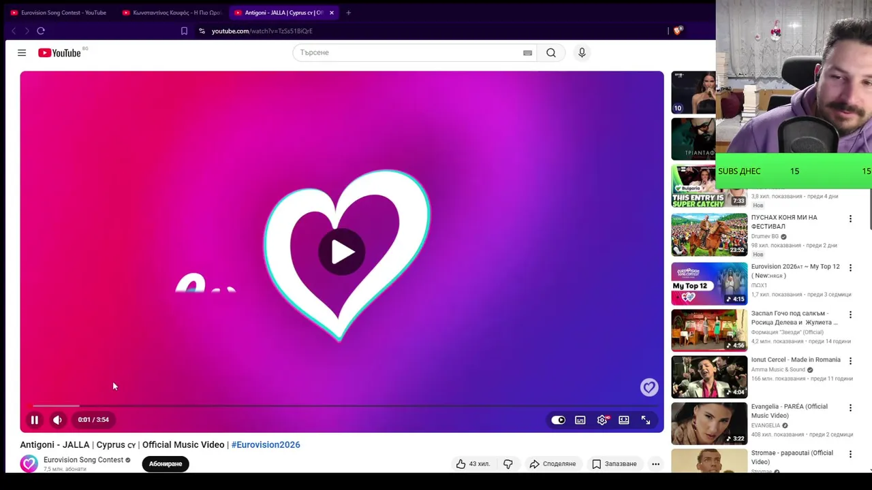This screenshot has height=490, width=872.
Task: Open the YouTube hamburger guide menu
Action: pos(22,52)
